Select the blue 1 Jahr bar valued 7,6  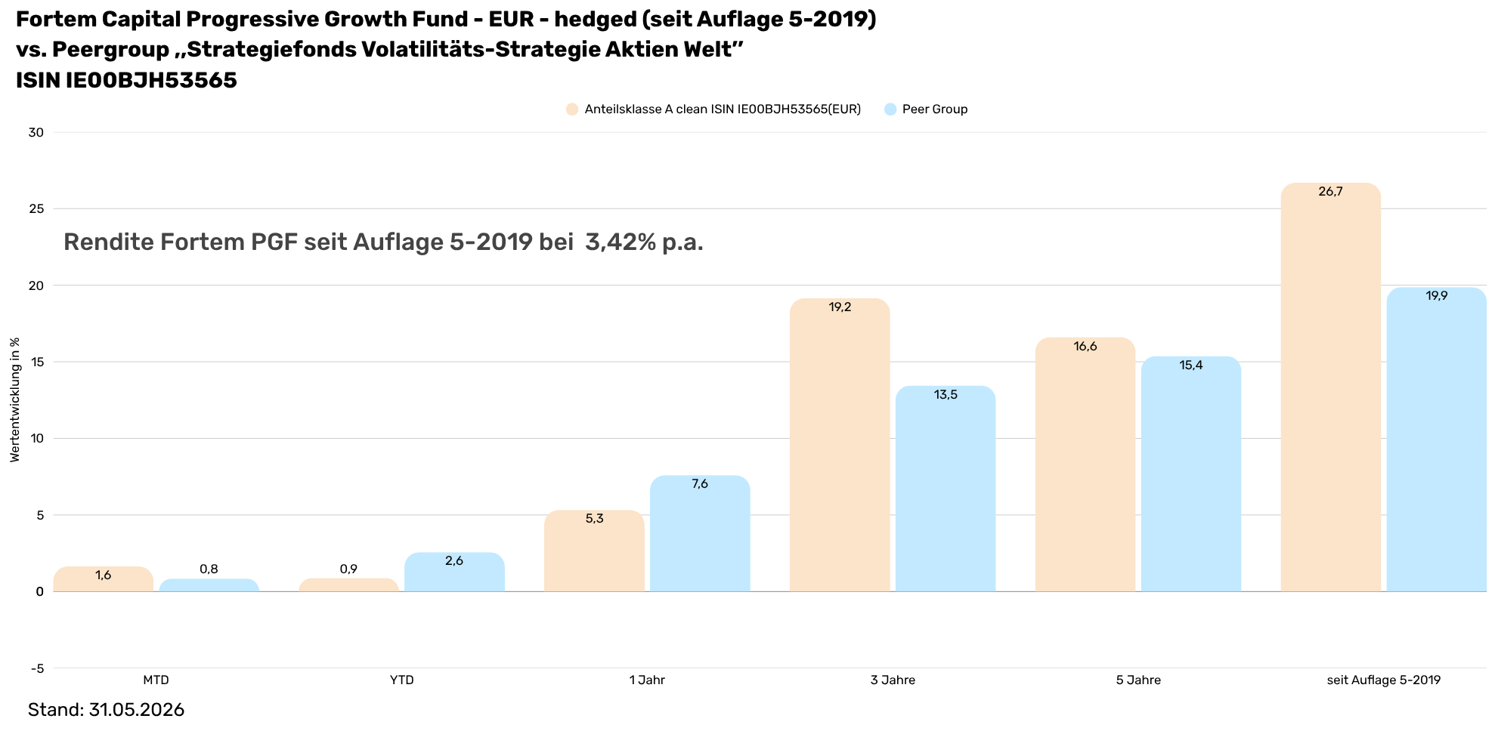coord(700,534)
